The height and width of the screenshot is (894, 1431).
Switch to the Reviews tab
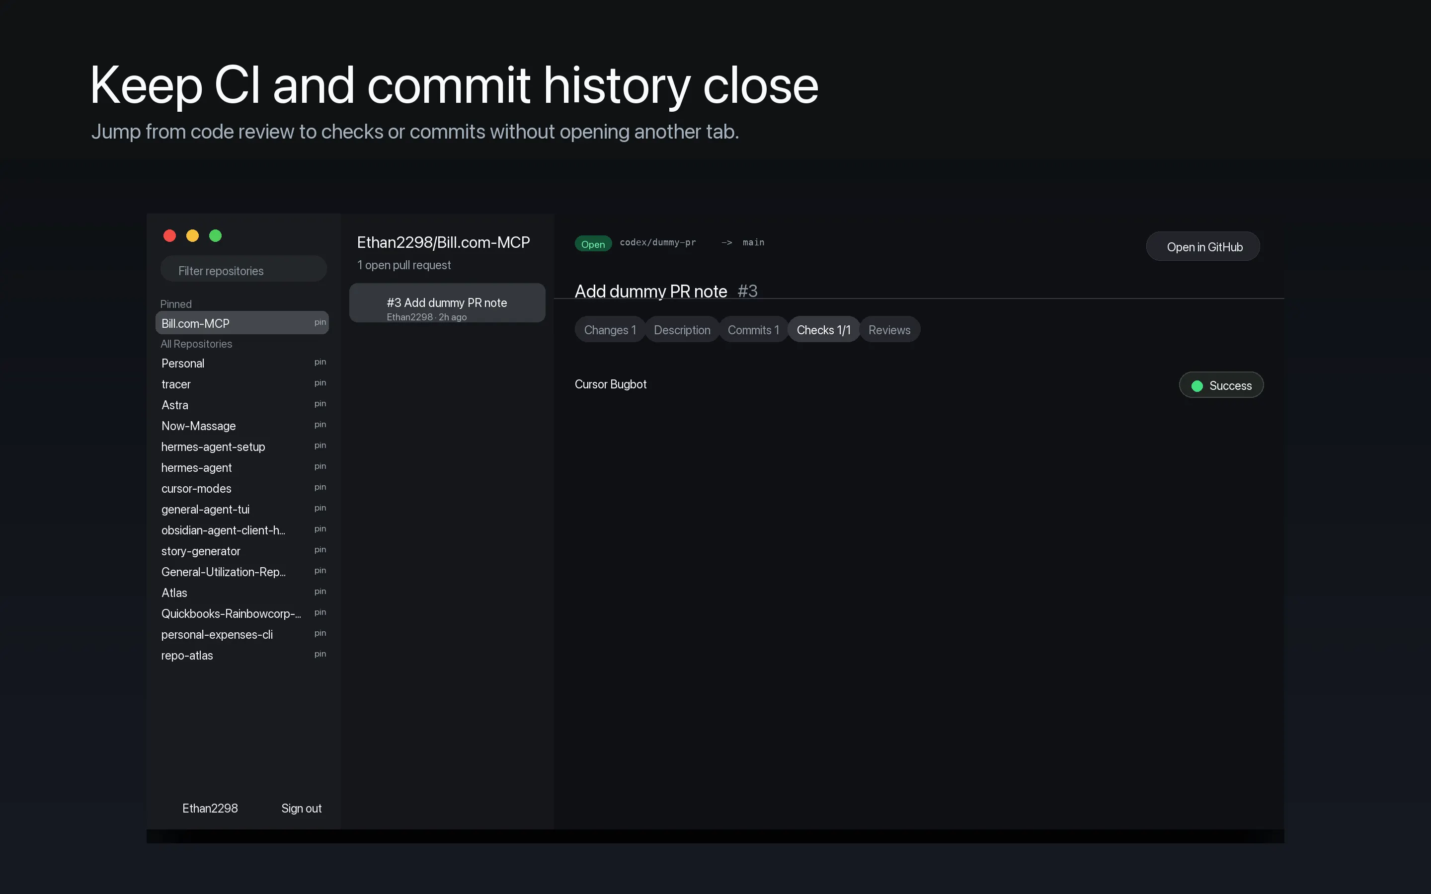(x=889, y=330)
